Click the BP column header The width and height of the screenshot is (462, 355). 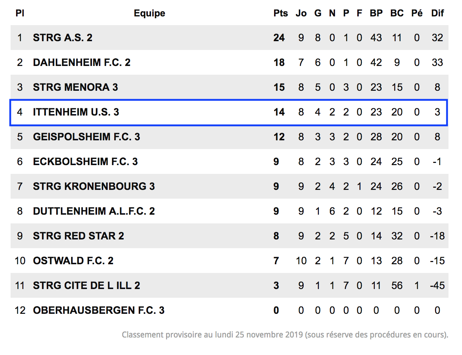(x=376, y=13)
